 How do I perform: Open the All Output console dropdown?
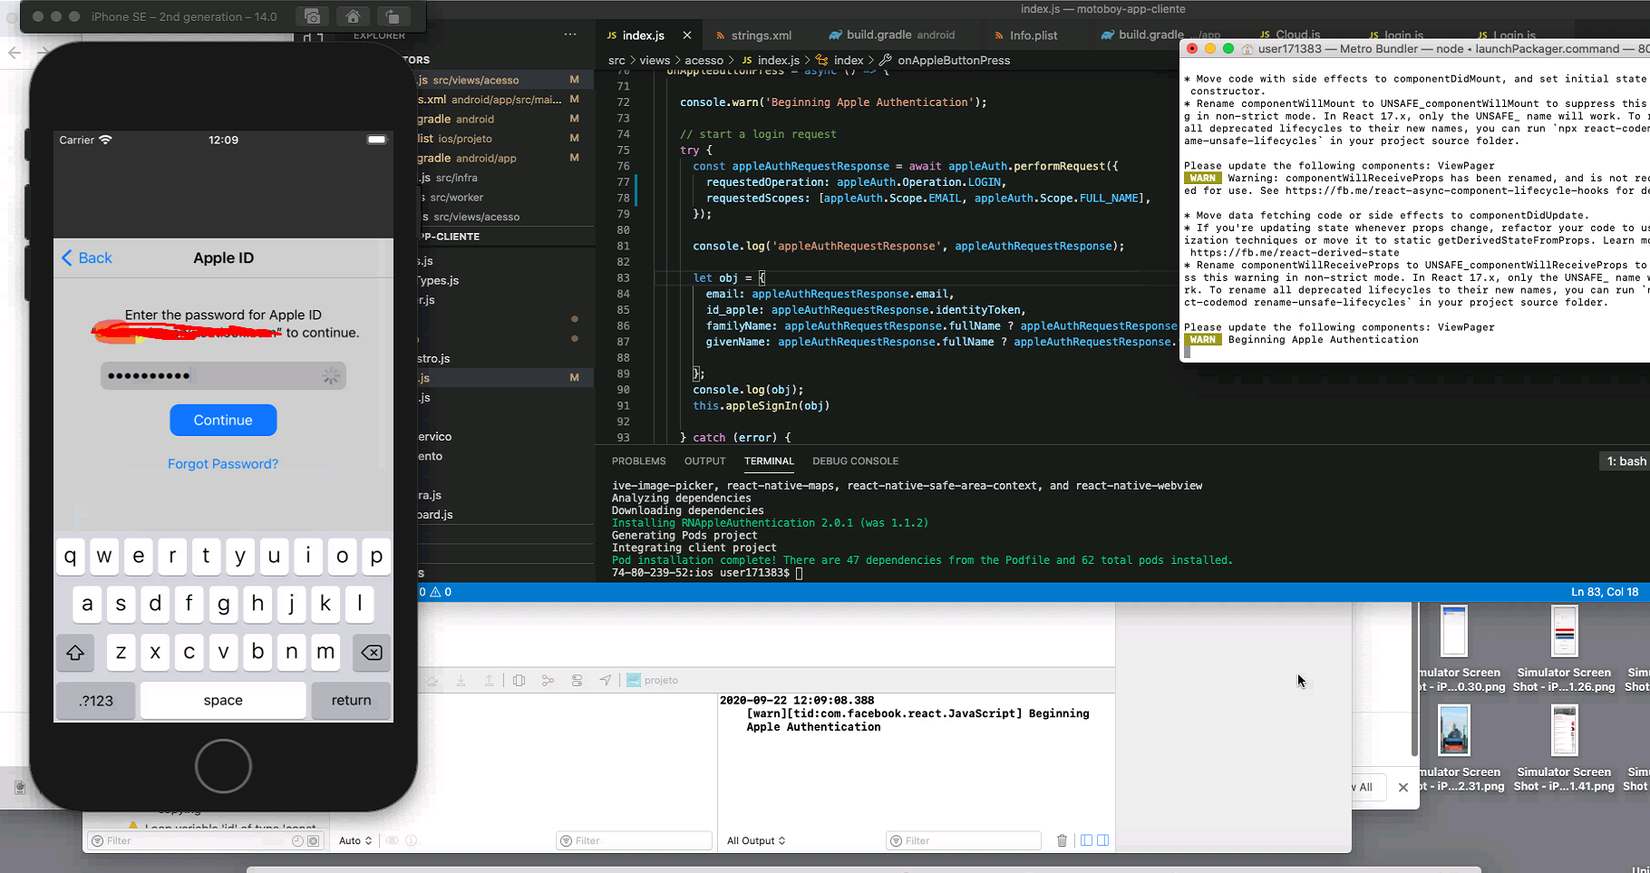point(756,840)
